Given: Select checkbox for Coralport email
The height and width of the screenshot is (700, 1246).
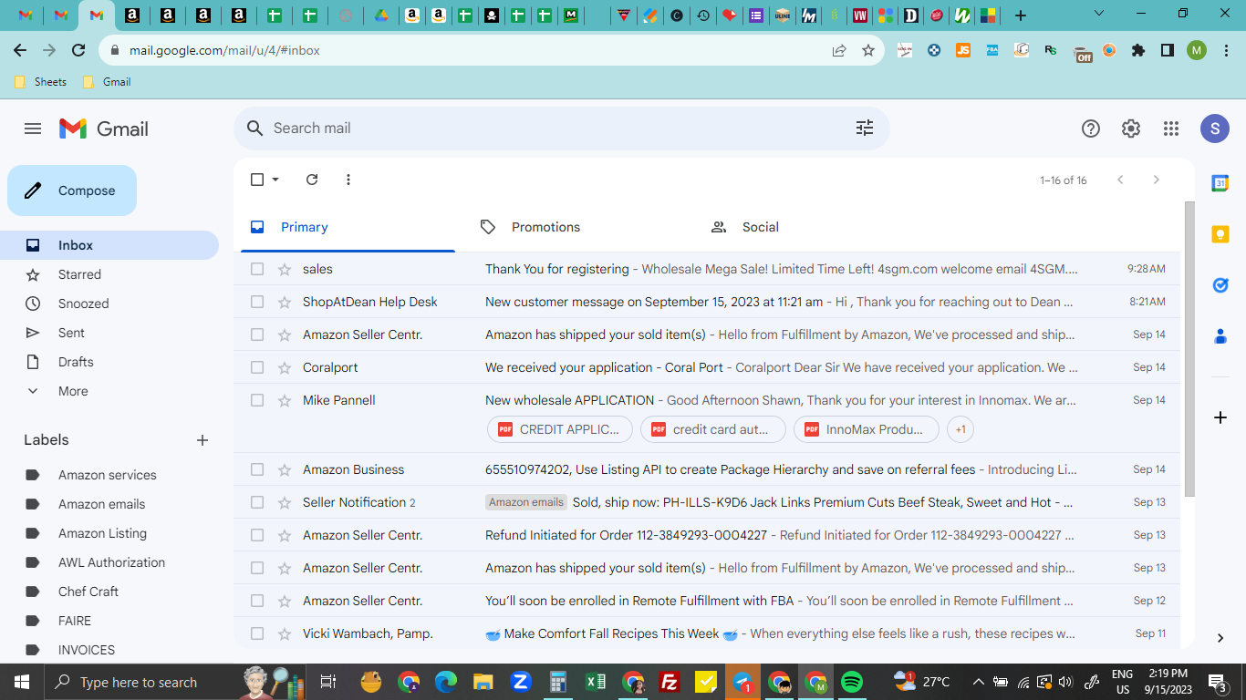Looking at the screenshot, I should coord(257,367).
